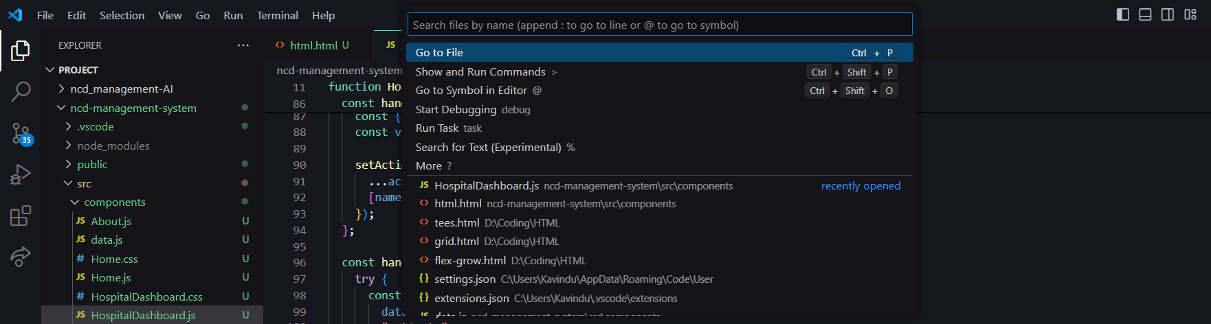
Task: Select Run Task entry
Action: pyautogui.click(x=660, y=128)
